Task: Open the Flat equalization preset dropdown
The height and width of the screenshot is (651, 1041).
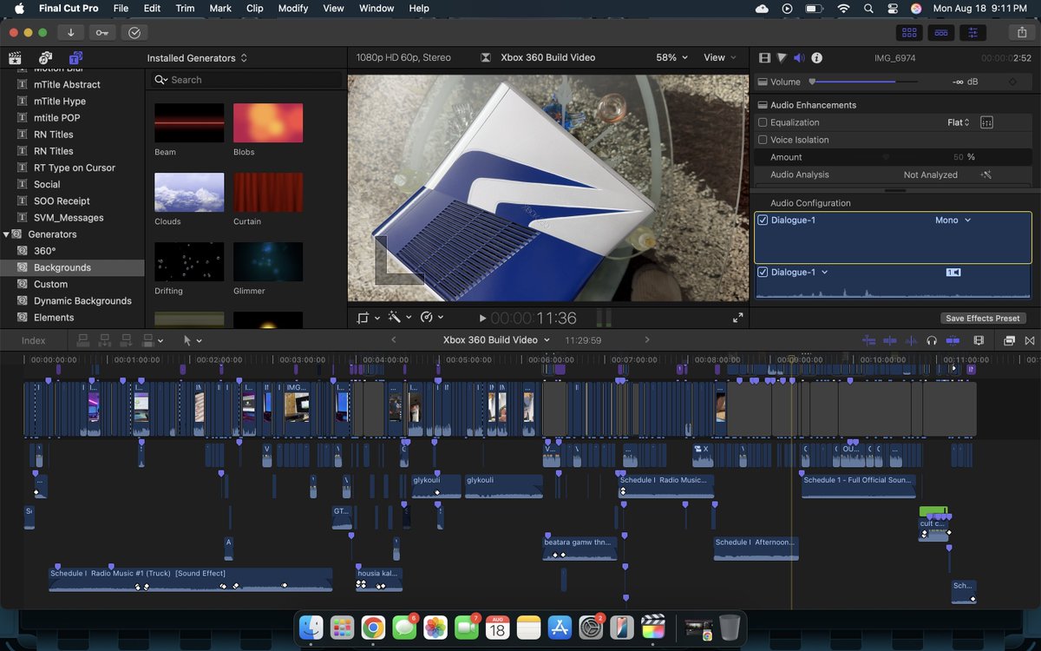Action: (x=959, y=122)
